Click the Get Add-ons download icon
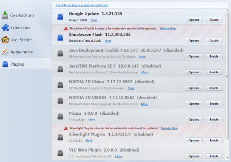The image size is (231, 162). 5,15
